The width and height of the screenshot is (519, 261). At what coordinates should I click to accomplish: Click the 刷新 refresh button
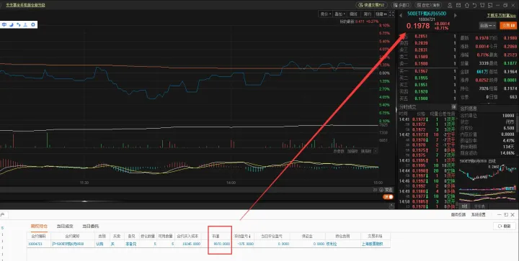pos(505,226)
